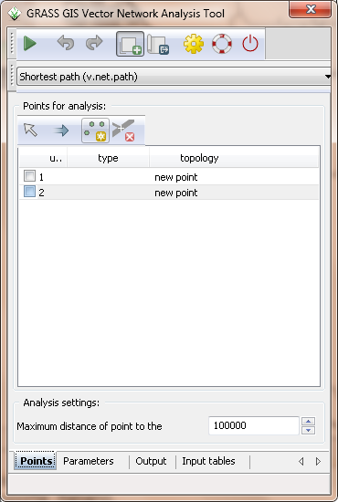Undo last analysis step
338x502 pixels.
(66, 43)
